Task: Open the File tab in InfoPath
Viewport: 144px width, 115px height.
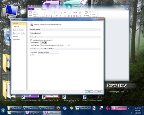Action: coord(31,9)
